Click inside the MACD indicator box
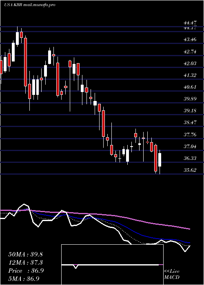 [x=112, y=265]
